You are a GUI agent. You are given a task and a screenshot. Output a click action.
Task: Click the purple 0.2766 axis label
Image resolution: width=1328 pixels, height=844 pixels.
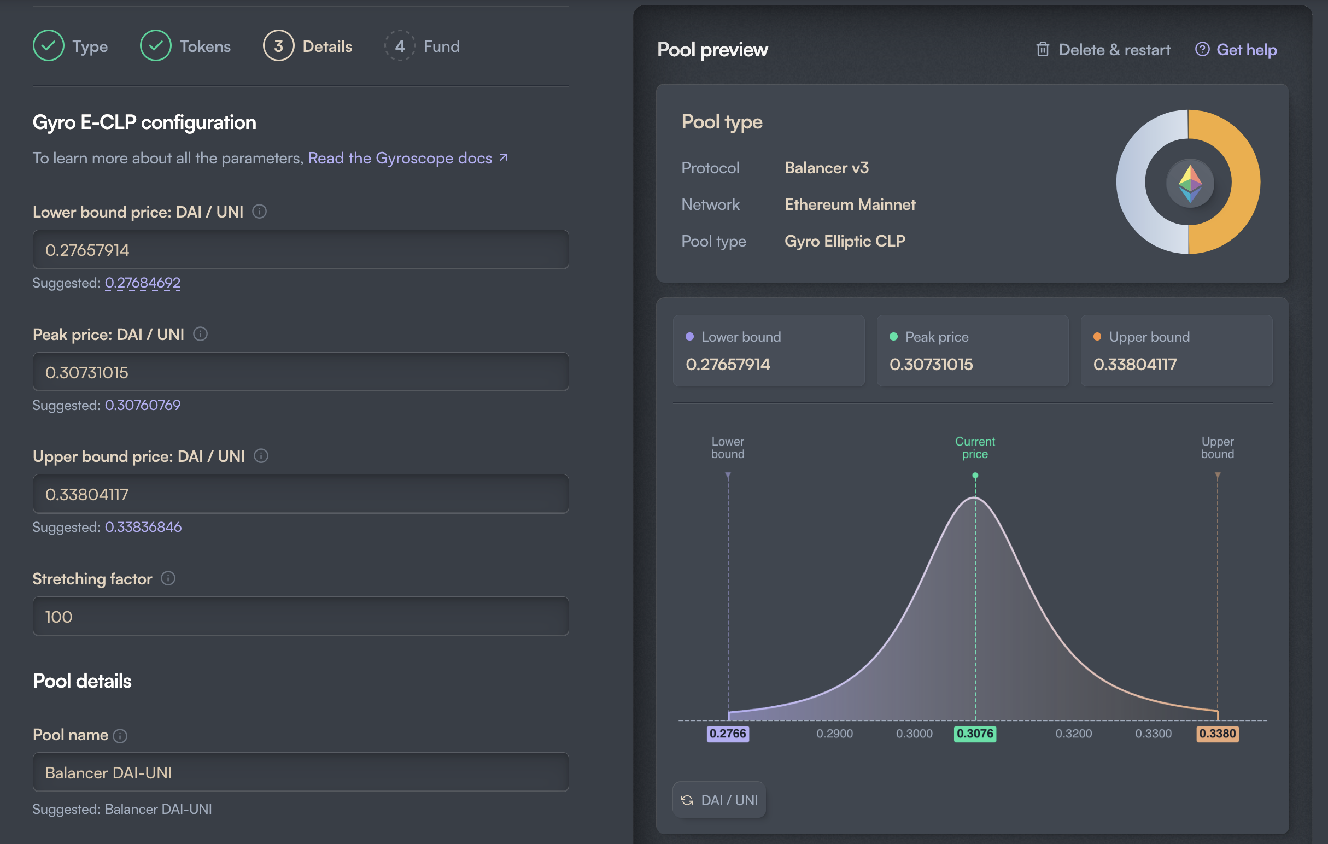(x=728, y=734)
